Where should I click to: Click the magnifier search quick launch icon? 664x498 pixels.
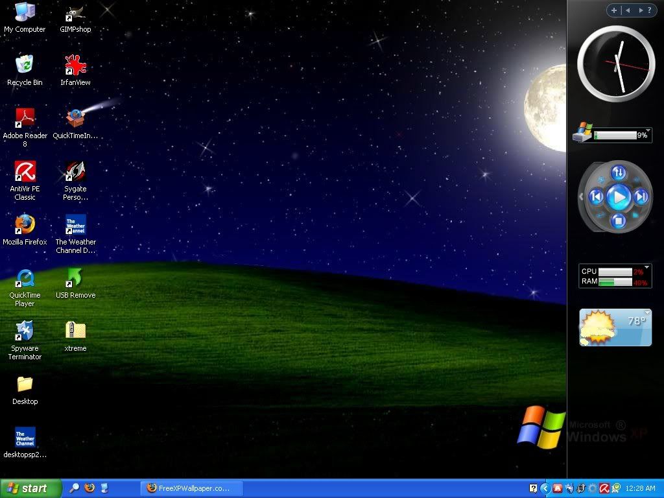pos(75,488)
